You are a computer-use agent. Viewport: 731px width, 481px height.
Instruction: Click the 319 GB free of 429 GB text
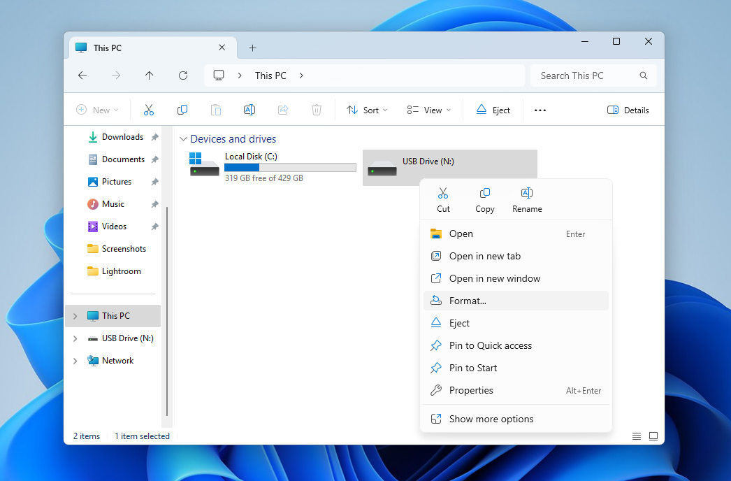coord(264,178)
